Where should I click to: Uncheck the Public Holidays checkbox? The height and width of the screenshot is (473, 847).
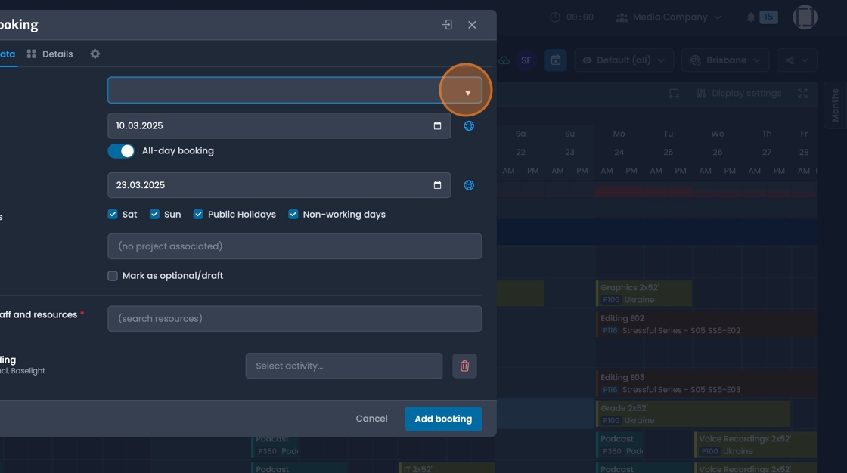[x=198, y=214]
